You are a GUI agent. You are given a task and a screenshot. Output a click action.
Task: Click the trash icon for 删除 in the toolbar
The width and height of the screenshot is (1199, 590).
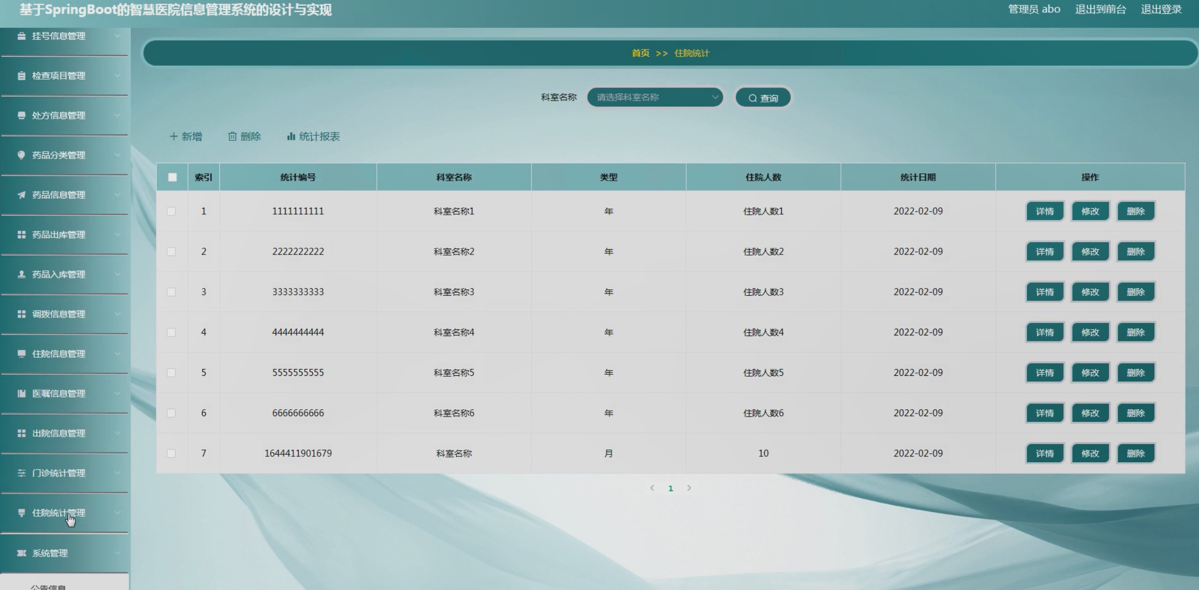click(x=232, y=136)
